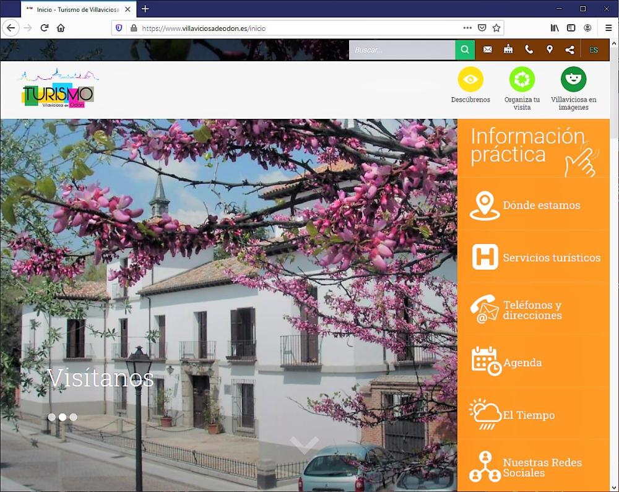
Task: Open the ES language selector
Action: [x=594, y=50]
